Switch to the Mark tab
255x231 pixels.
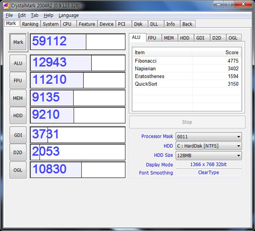(12, 24)
